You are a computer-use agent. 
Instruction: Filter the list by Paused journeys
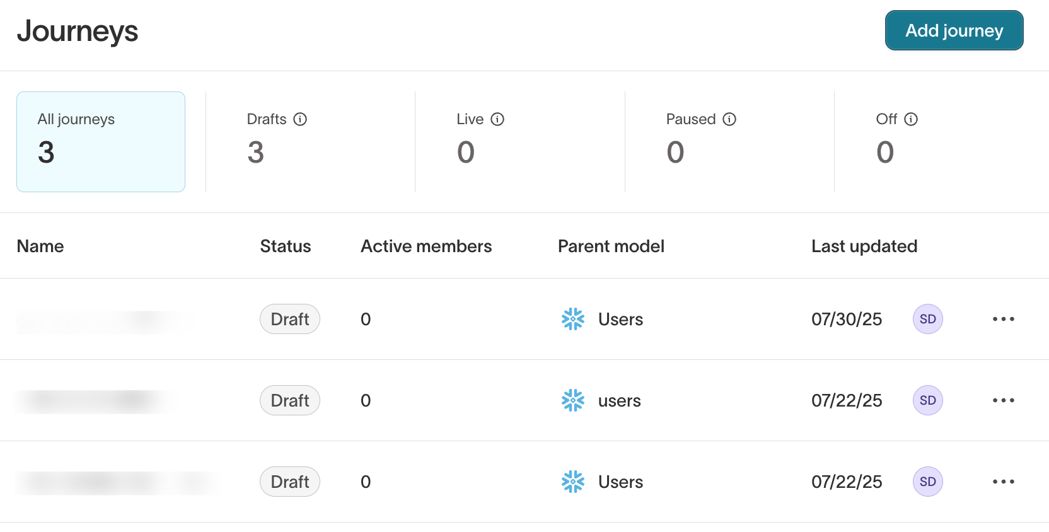pyautogui.click(x=729, y=142)
